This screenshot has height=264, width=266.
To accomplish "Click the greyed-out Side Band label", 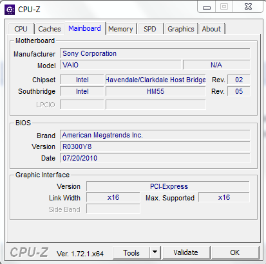I will [64, 209].
